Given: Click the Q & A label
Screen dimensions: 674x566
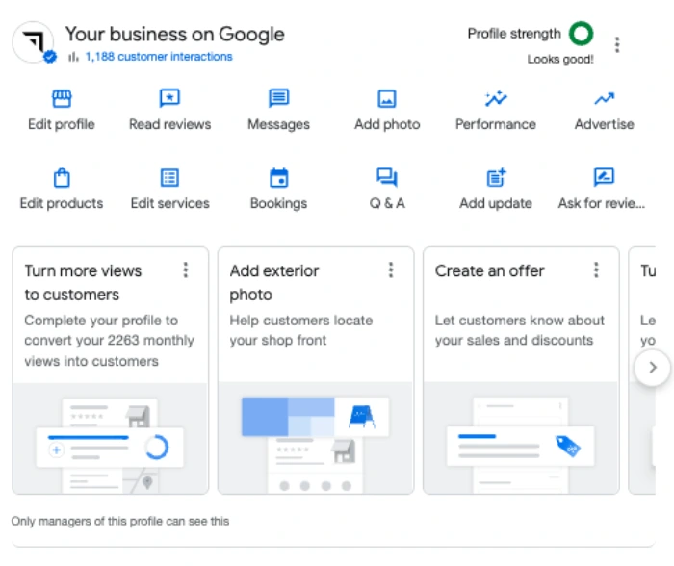Looking at the screenshot, I should (387, 203).
